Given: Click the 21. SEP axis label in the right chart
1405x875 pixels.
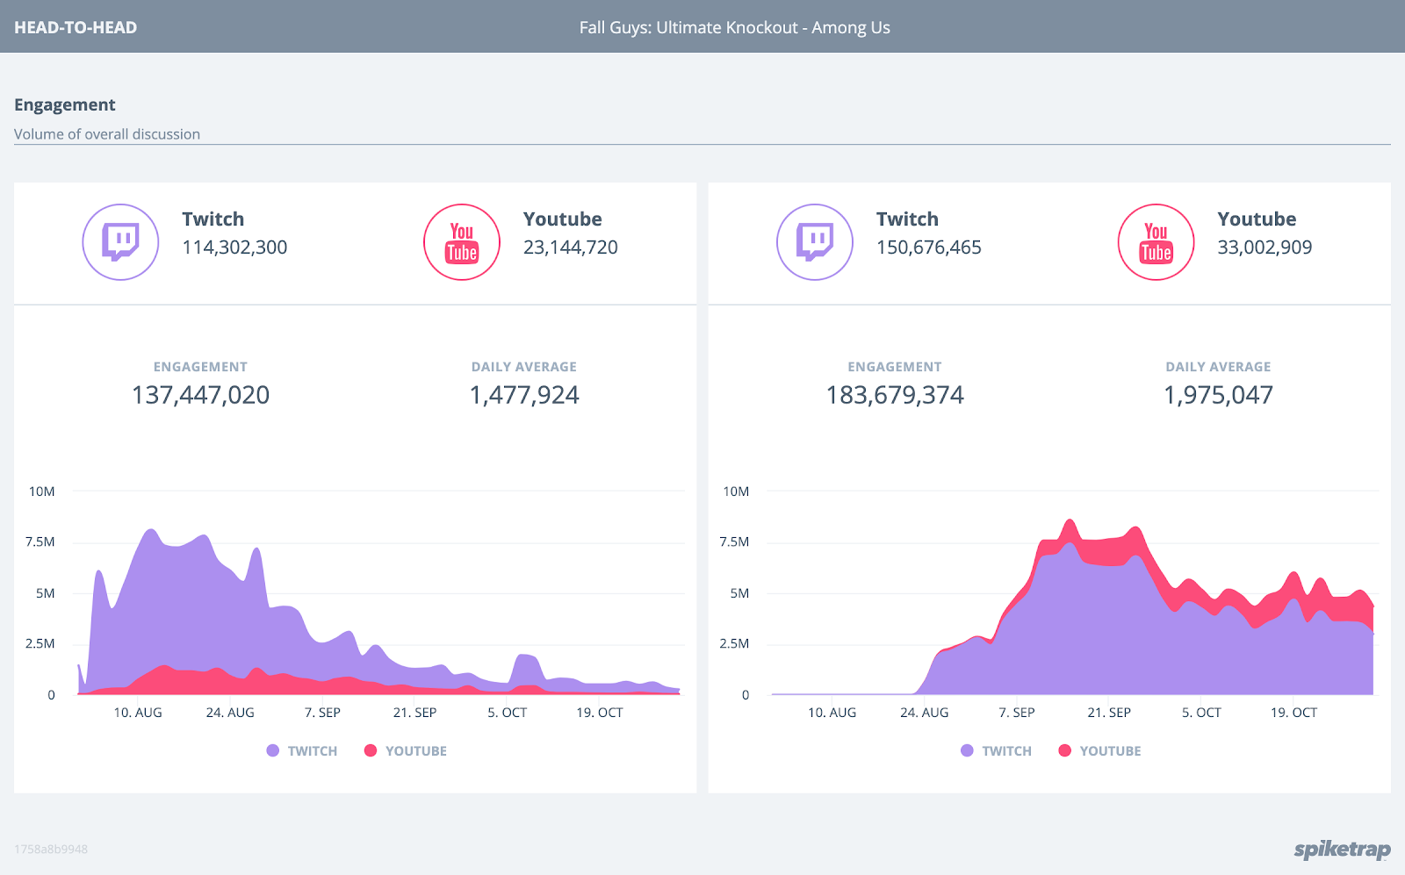Looking at the screenshot, I should (1109, 713).
